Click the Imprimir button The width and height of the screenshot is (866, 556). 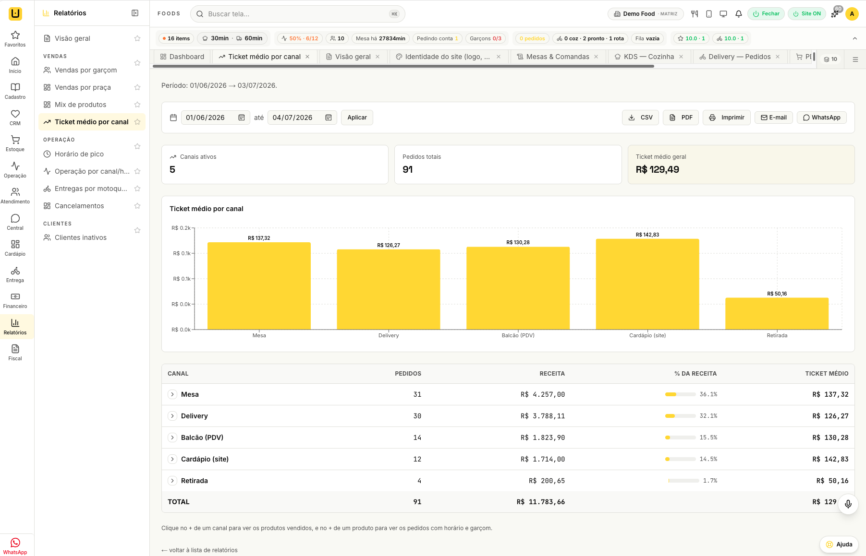coord(726,118)
